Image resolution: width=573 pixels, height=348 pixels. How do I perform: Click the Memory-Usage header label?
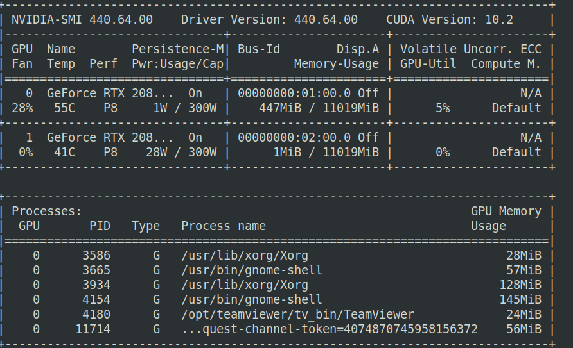coord(337,64)
